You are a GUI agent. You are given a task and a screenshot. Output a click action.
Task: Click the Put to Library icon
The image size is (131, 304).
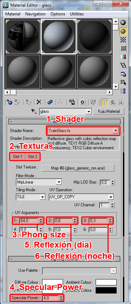tap(72, 102)
